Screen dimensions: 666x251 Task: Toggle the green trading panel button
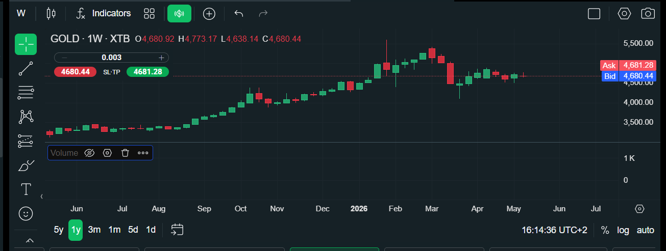coord(179,14)
